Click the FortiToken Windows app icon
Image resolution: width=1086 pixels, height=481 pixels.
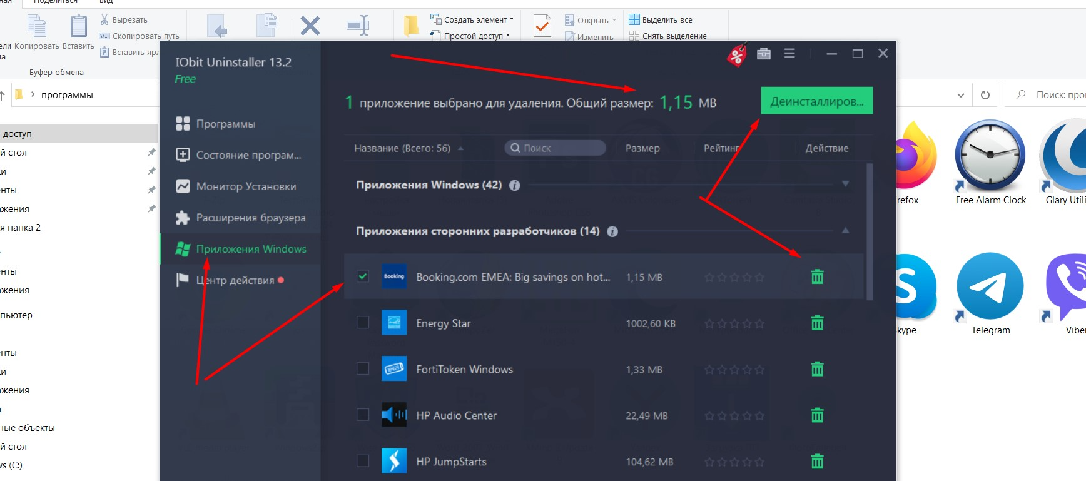[394, 369]
